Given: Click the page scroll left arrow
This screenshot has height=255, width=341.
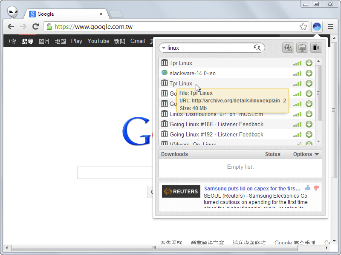Looking at the screenshot, I should click(x=7, y=248).
